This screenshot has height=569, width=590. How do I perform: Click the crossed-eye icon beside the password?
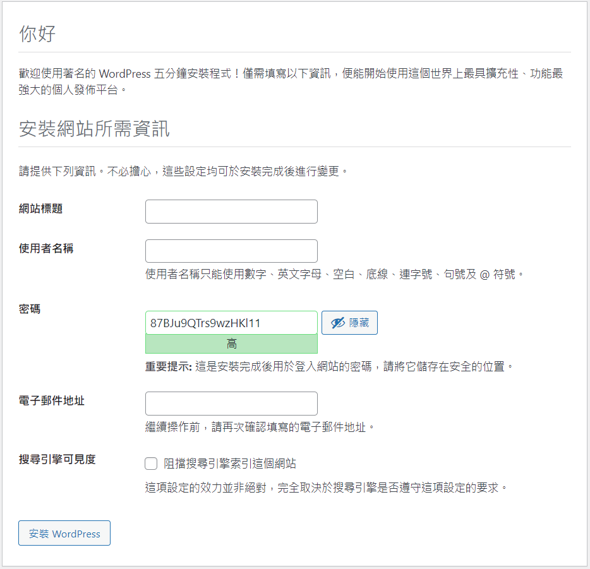point(337,323)
